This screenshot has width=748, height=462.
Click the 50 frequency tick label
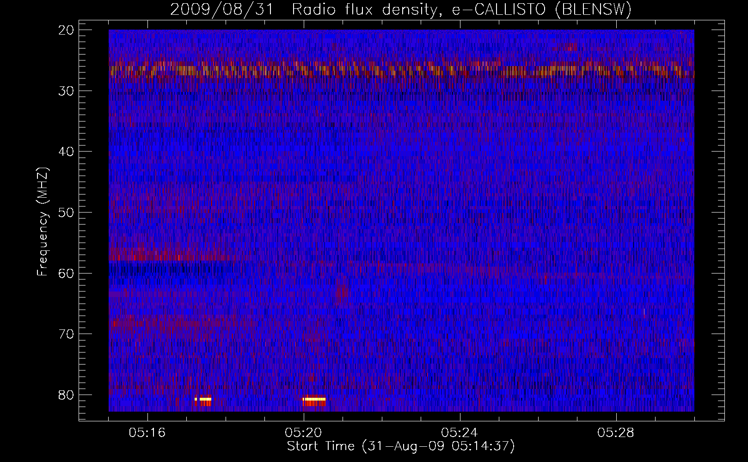67,213
